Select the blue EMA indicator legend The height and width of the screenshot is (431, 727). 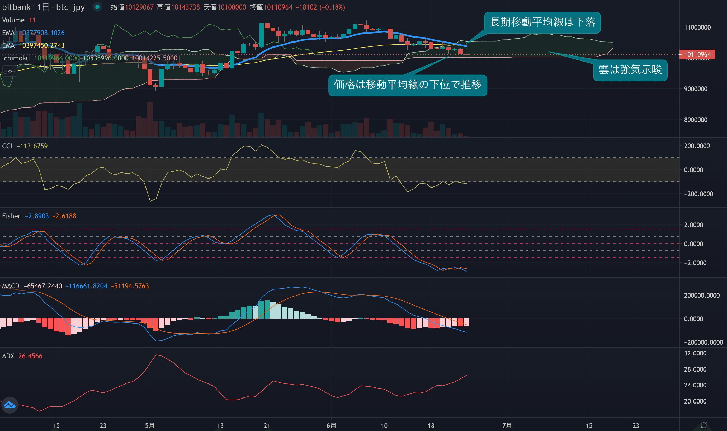pyautogui.click(x=8, y=33)
